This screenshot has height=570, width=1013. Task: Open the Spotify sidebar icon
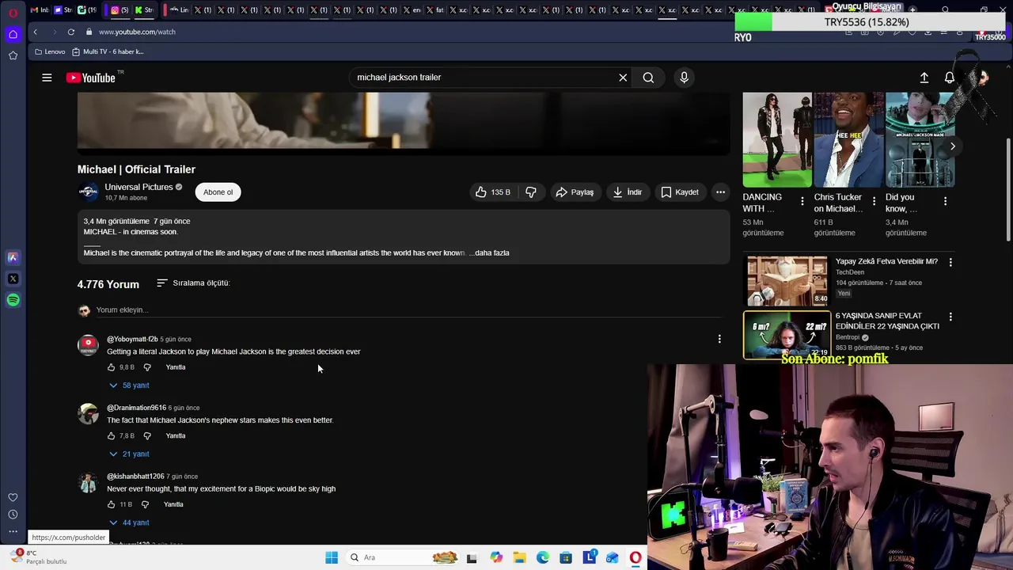click(13, 300)
